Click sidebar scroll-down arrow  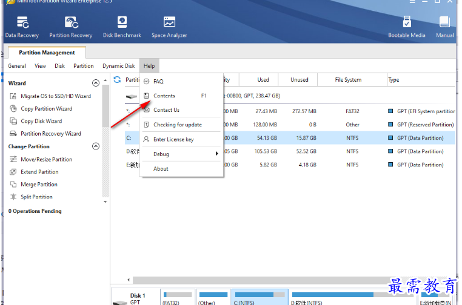pos(105,202)
